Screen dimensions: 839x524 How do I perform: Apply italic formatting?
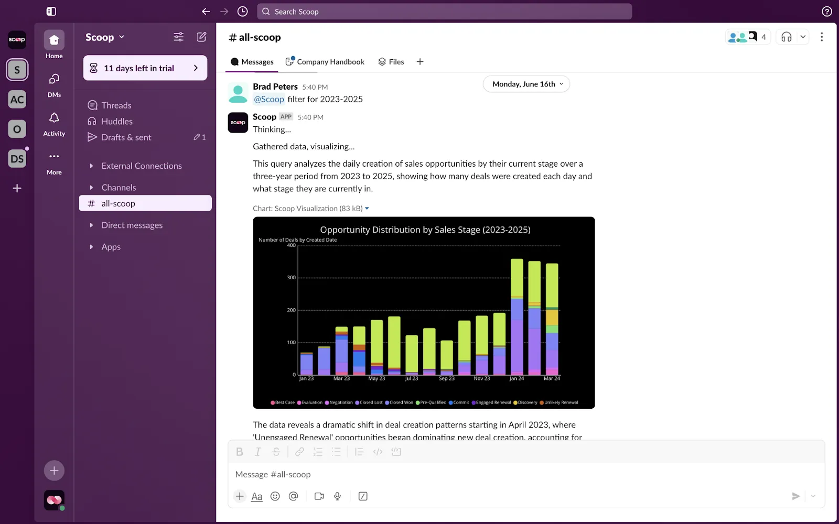click(x=257, y=452)
